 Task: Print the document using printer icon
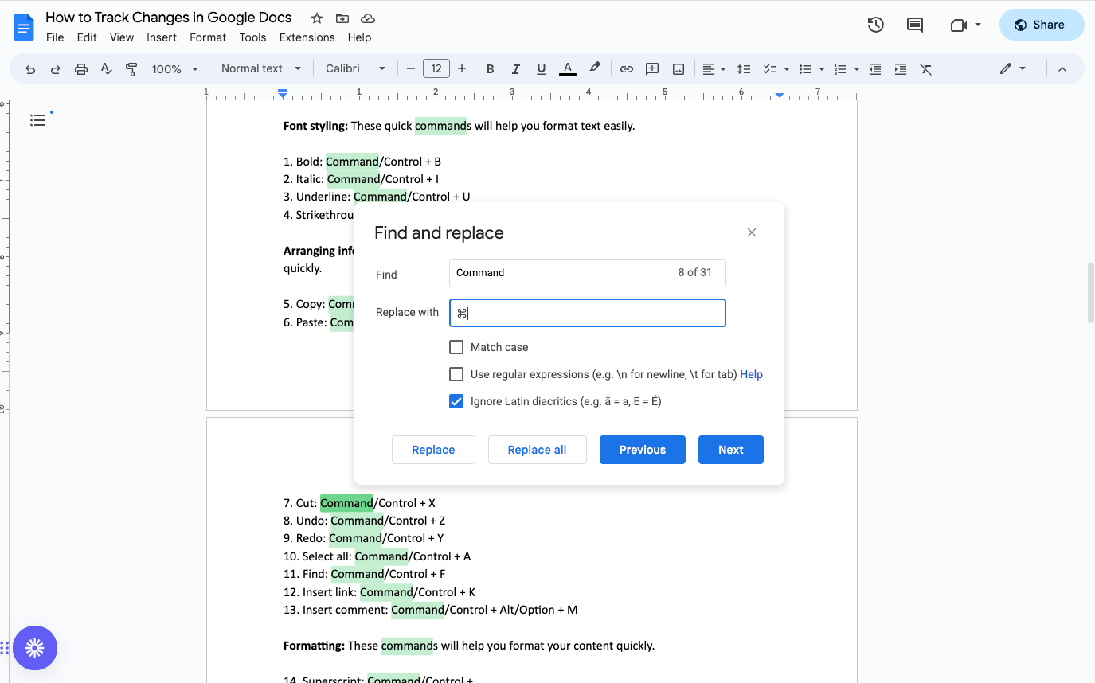click(x=81, y=69)
